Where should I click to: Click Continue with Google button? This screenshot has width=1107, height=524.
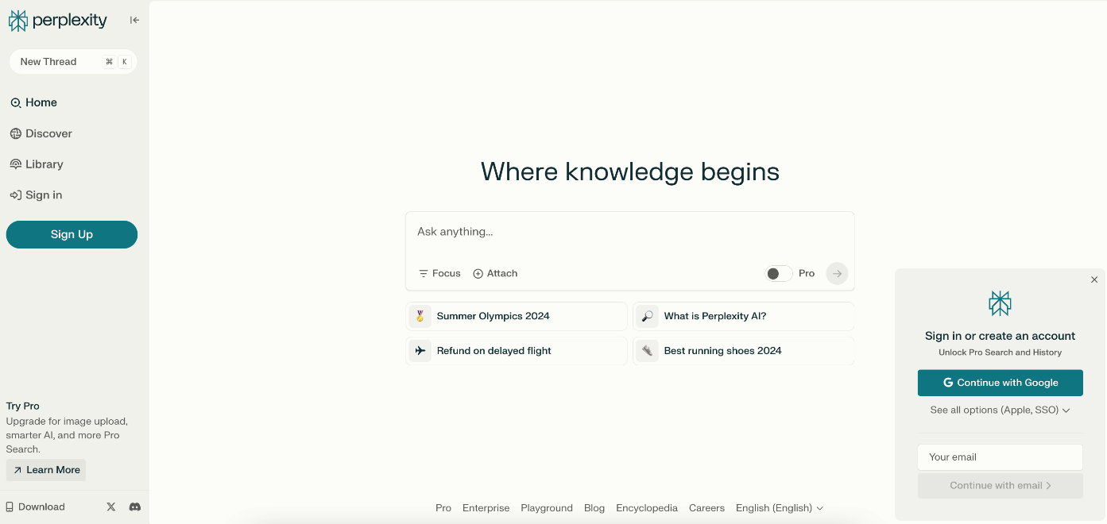(x=1000, y=383)
